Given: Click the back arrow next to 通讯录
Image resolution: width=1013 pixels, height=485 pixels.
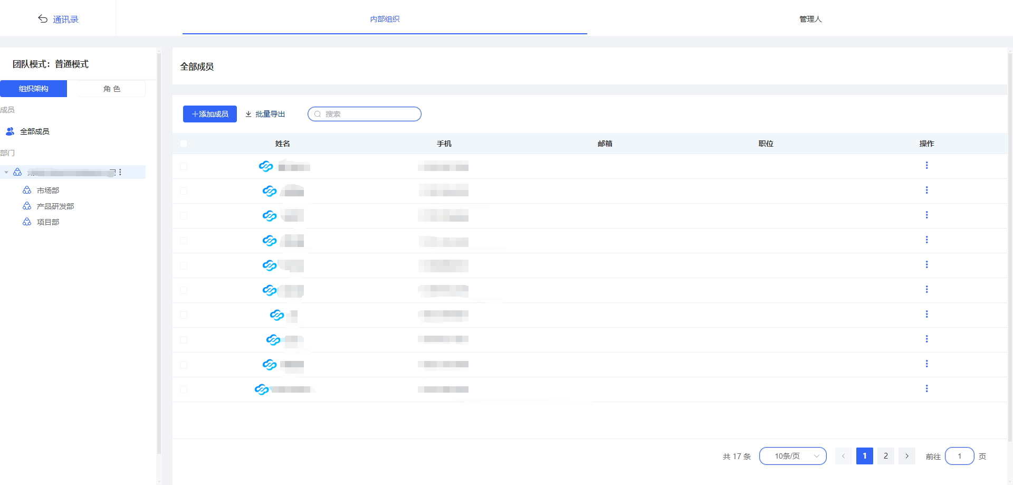Looking at the screenshot, I should point(43,19).
